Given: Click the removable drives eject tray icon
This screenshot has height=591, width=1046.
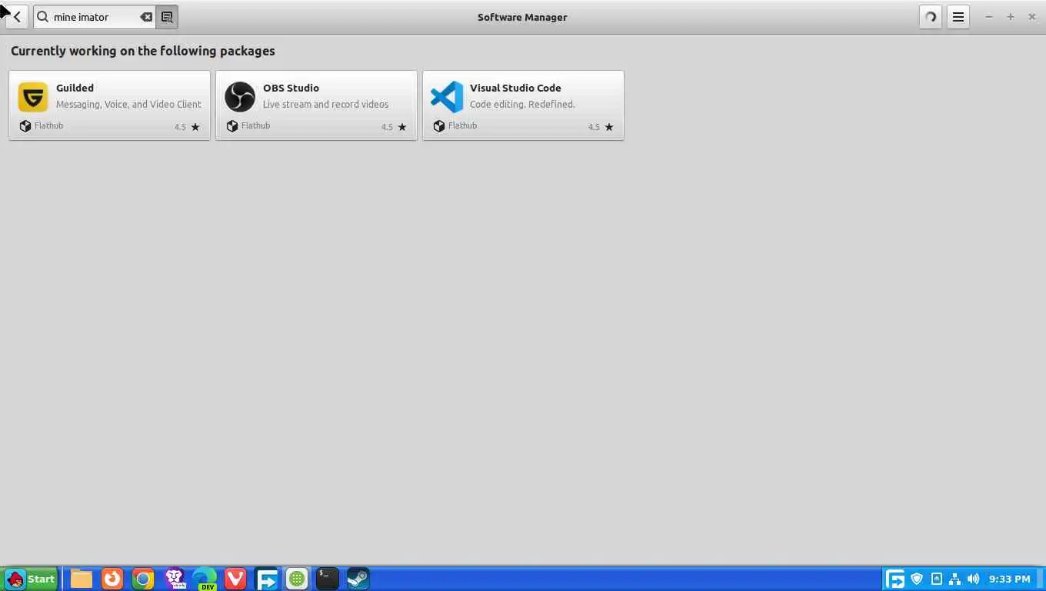Looking at the screenshot, I should pos(936,579).
